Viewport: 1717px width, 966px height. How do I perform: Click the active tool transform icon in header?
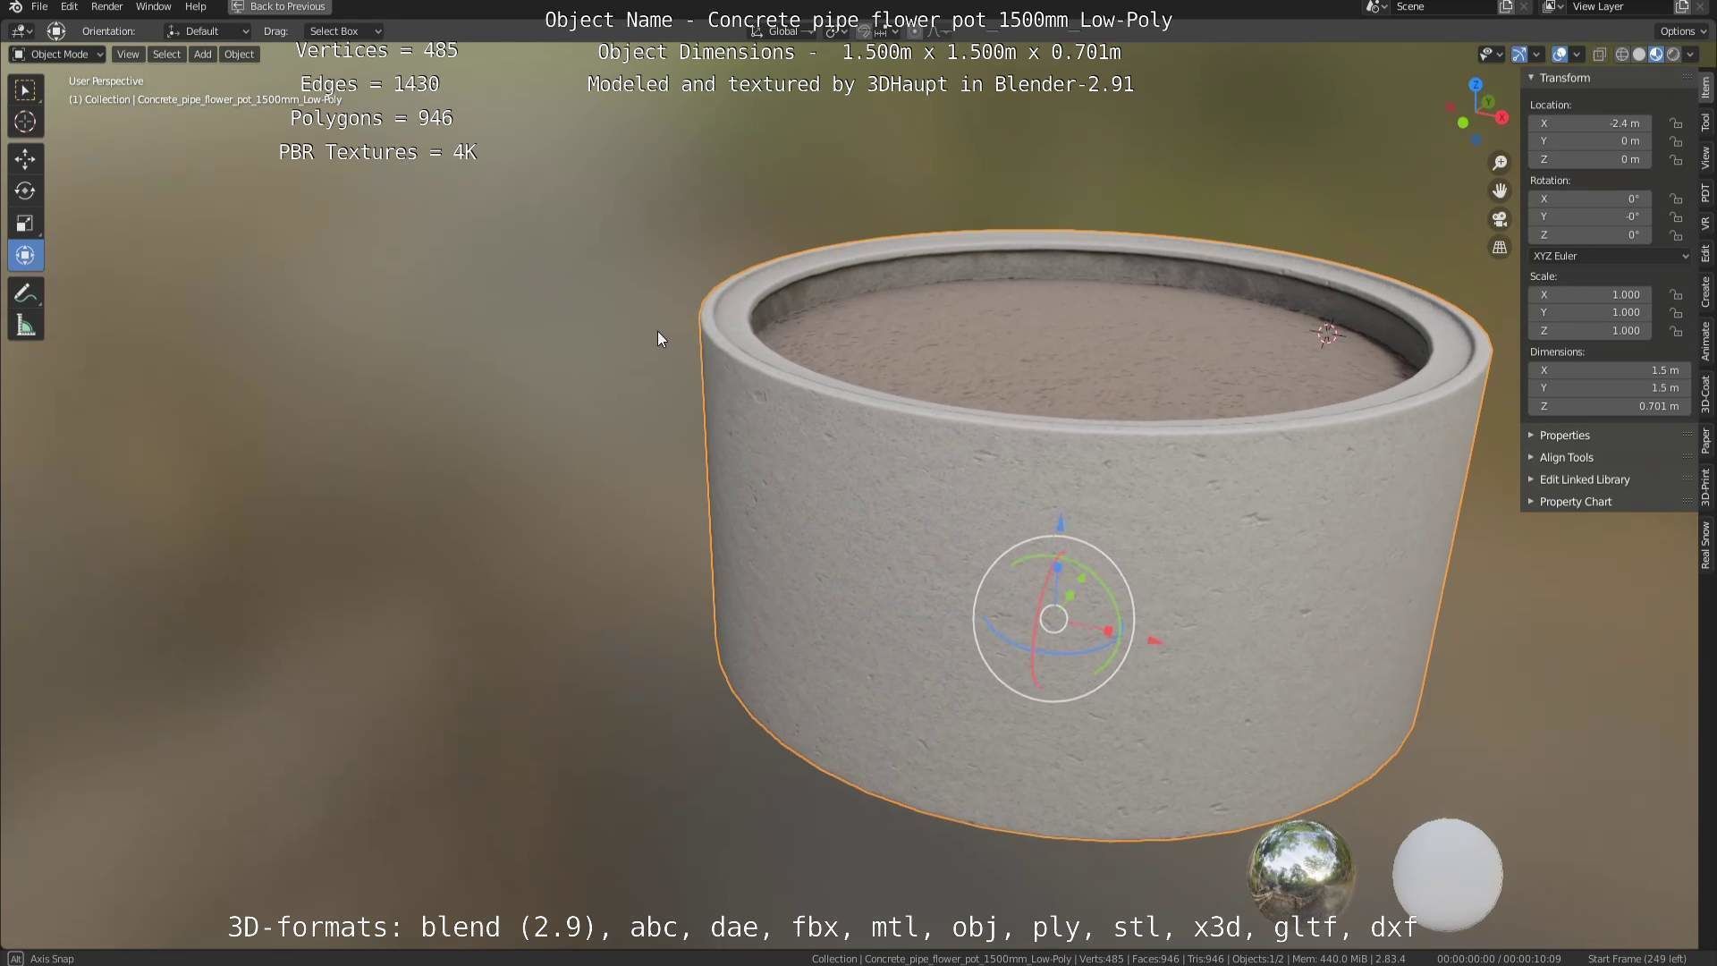tap(56, 31)
